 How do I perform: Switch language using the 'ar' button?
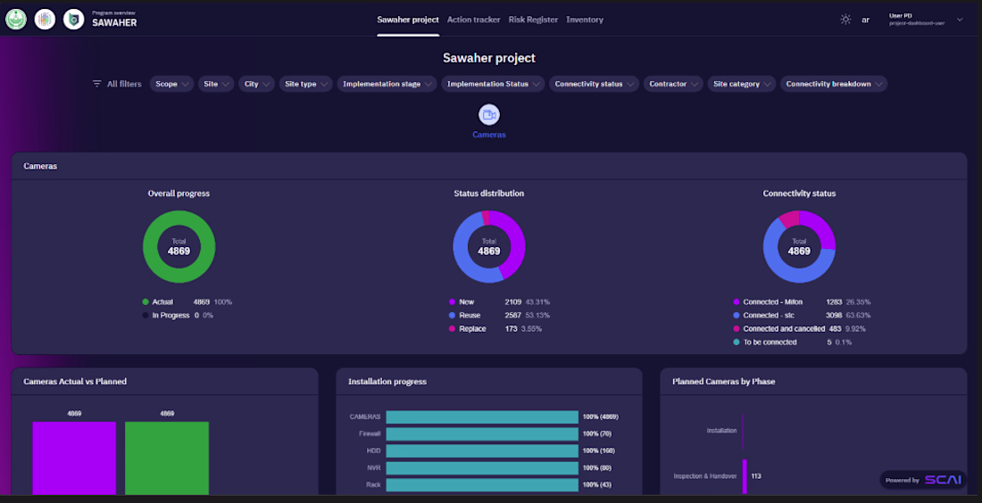(866, 20)
